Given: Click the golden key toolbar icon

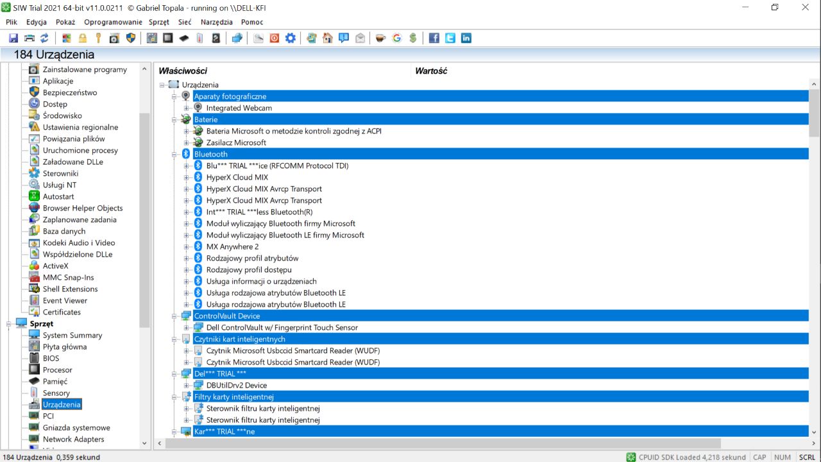Looking at the screenshot, I should click(98, 38).
